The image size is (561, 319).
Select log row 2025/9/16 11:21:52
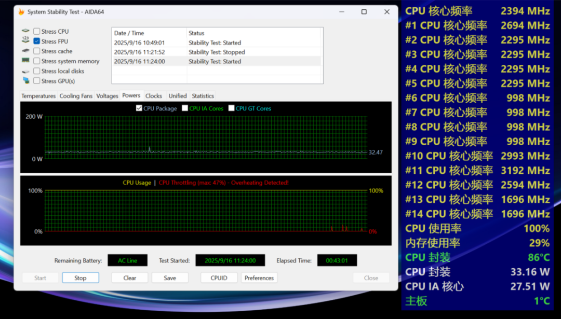click(x=217, y=52)
